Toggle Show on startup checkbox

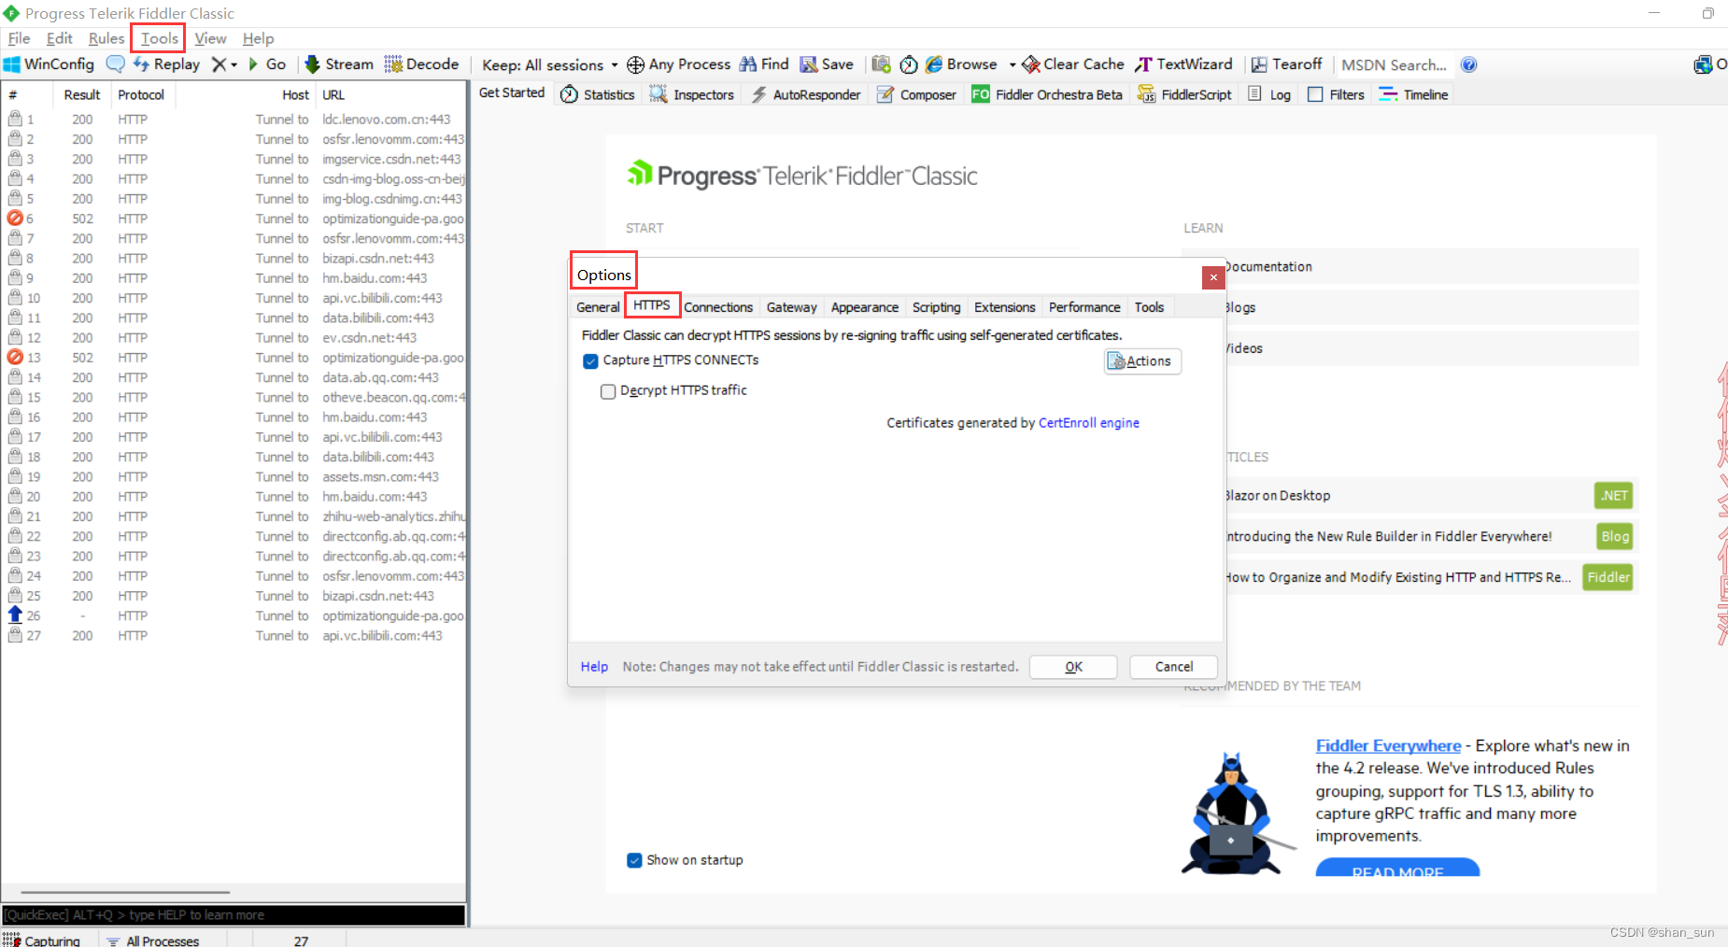[x=634, y=860]
